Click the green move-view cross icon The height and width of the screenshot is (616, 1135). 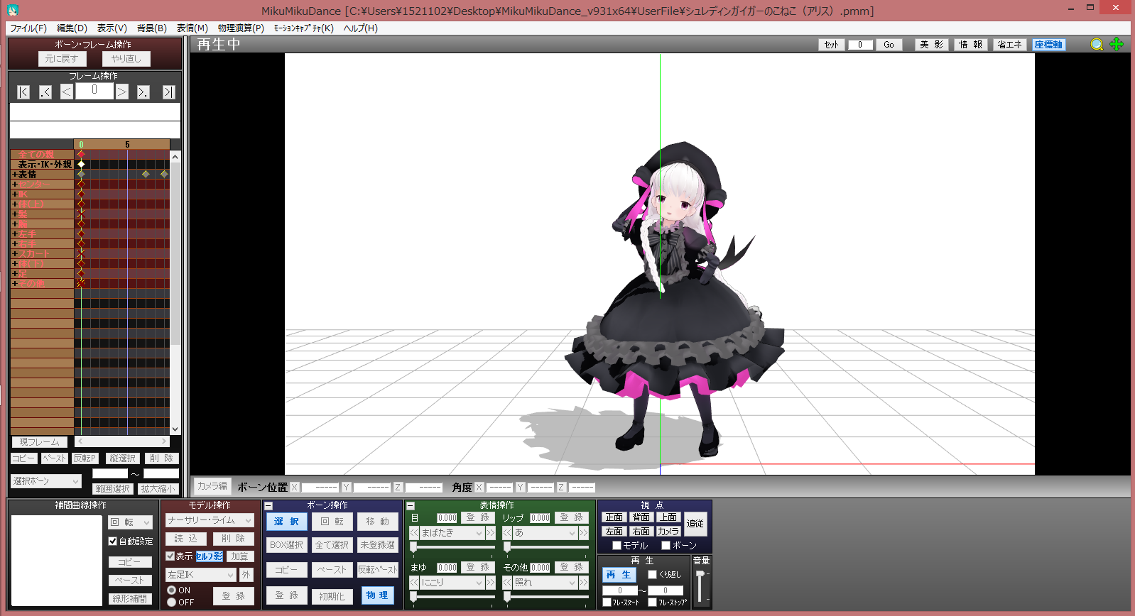tap(1117, 44)
